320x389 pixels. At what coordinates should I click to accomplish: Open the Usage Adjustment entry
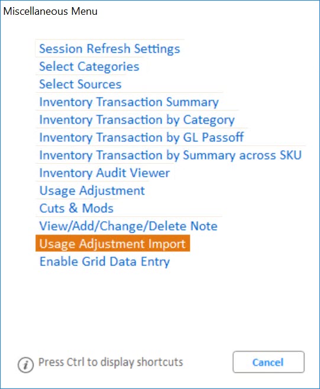(92, 190)
